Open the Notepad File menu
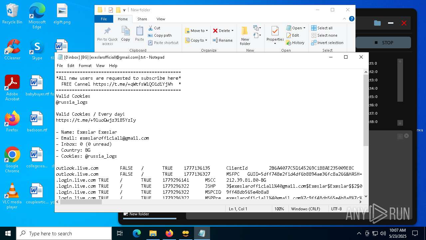426x240 pixels. (60, 66)
